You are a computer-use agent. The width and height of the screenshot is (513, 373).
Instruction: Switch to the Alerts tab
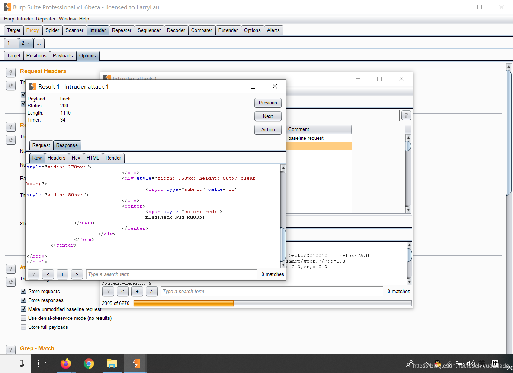coord(273,30)
